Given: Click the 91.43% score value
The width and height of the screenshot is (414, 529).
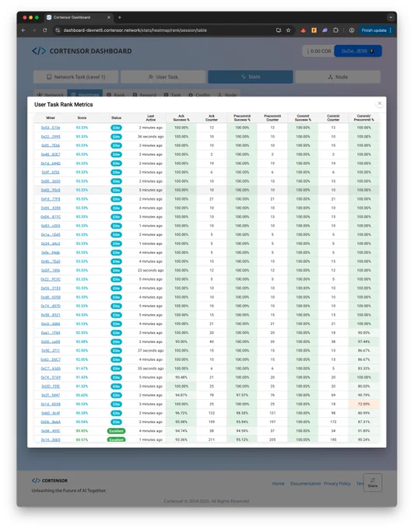Looking at the screenshot, I should [82, 377].
